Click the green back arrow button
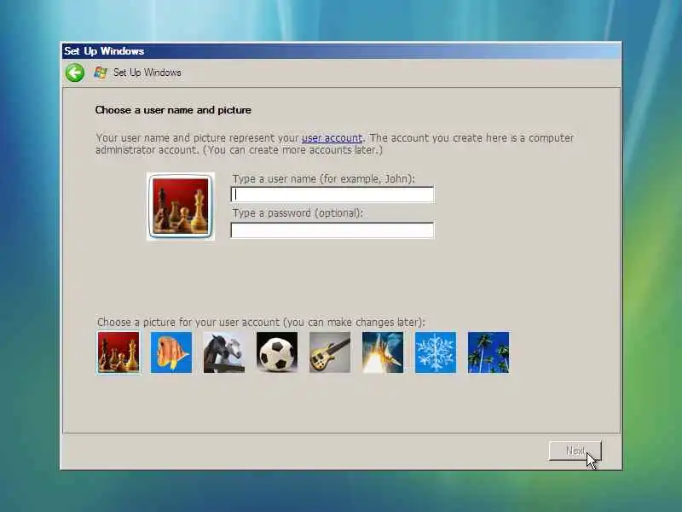The image size is (682, 512). coord(75,73)
